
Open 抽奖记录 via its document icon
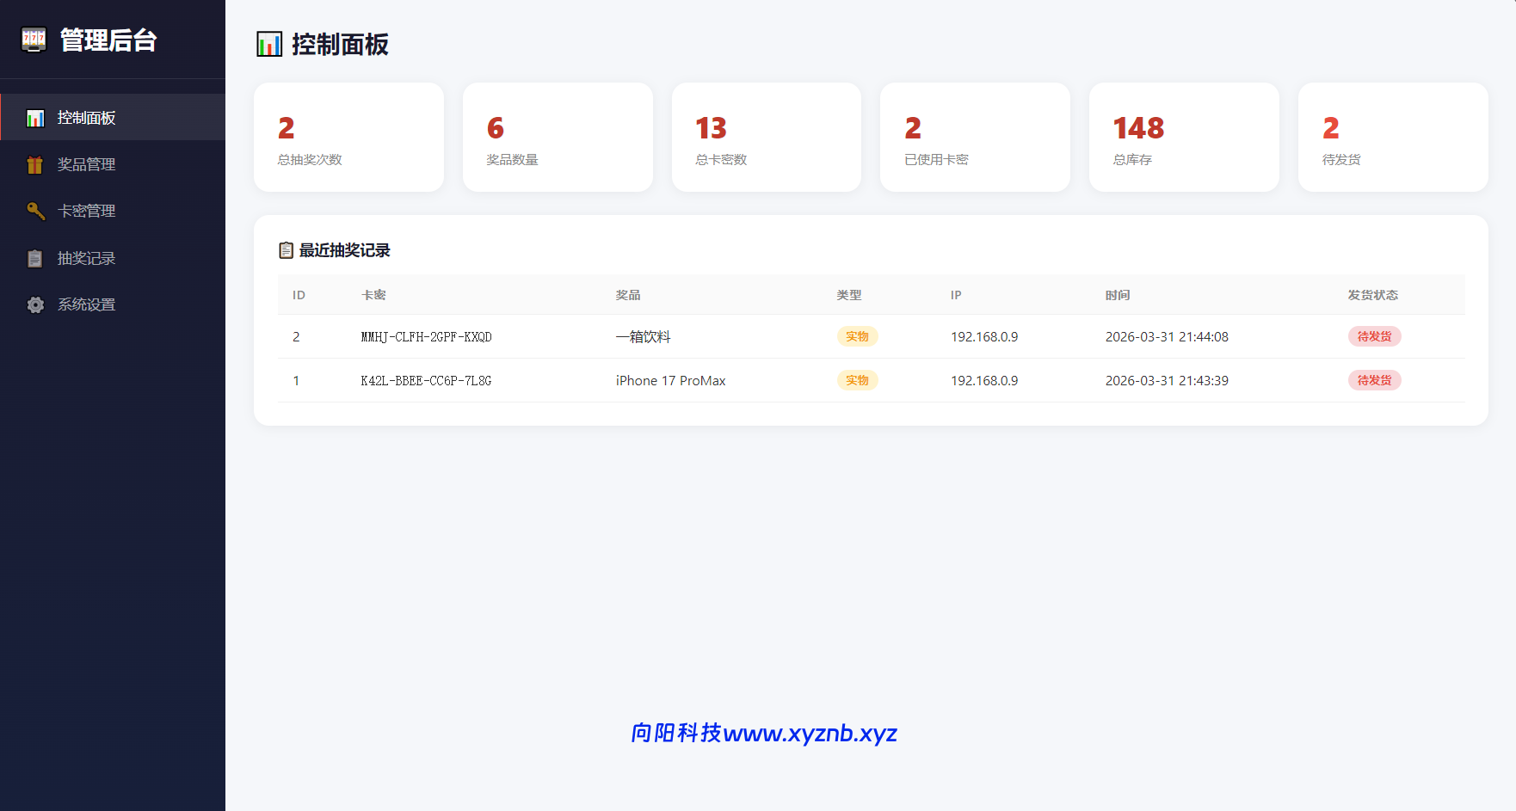(x=35, y=258)
